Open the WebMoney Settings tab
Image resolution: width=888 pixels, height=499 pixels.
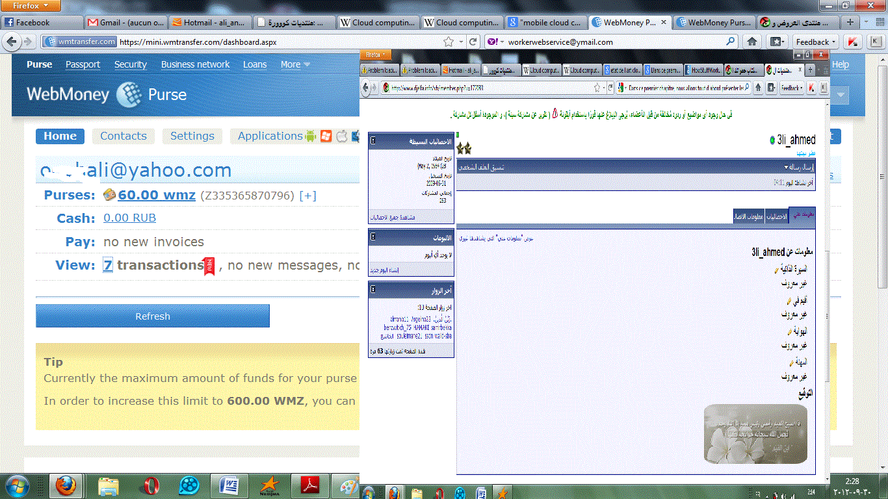point(192,136)
